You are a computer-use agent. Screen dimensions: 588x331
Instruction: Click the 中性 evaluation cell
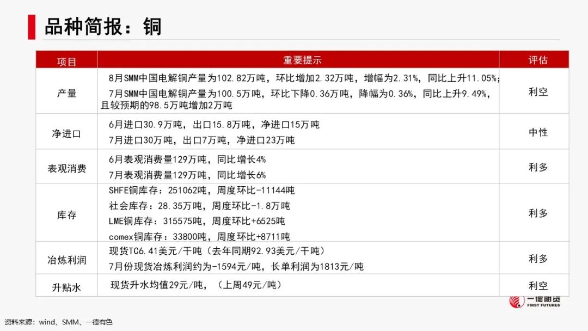(538, 132)
